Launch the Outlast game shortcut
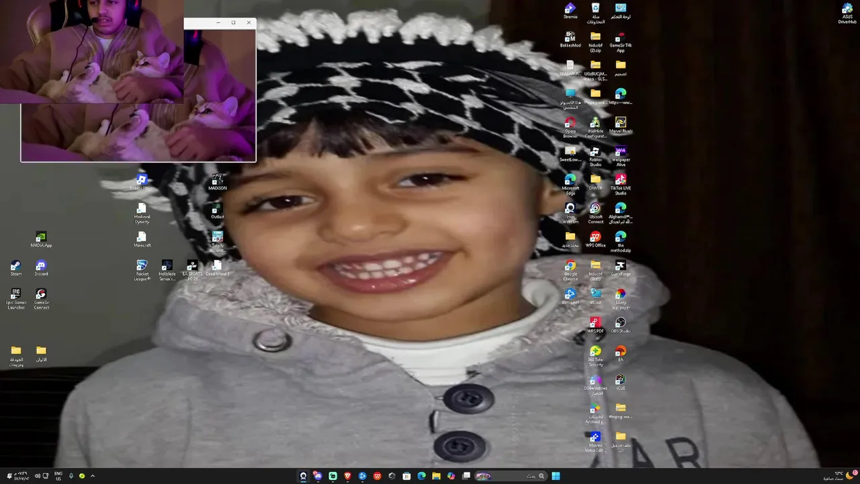Image resolution: width=860 pixels, height=484 pixels. (x=217, y=211)
